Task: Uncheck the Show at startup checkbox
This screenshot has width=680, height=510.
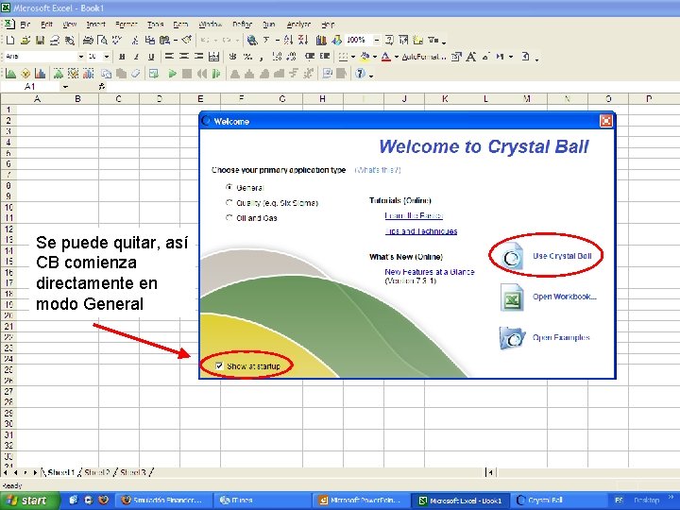Action: pyautogui.click(x=219, y=366)
